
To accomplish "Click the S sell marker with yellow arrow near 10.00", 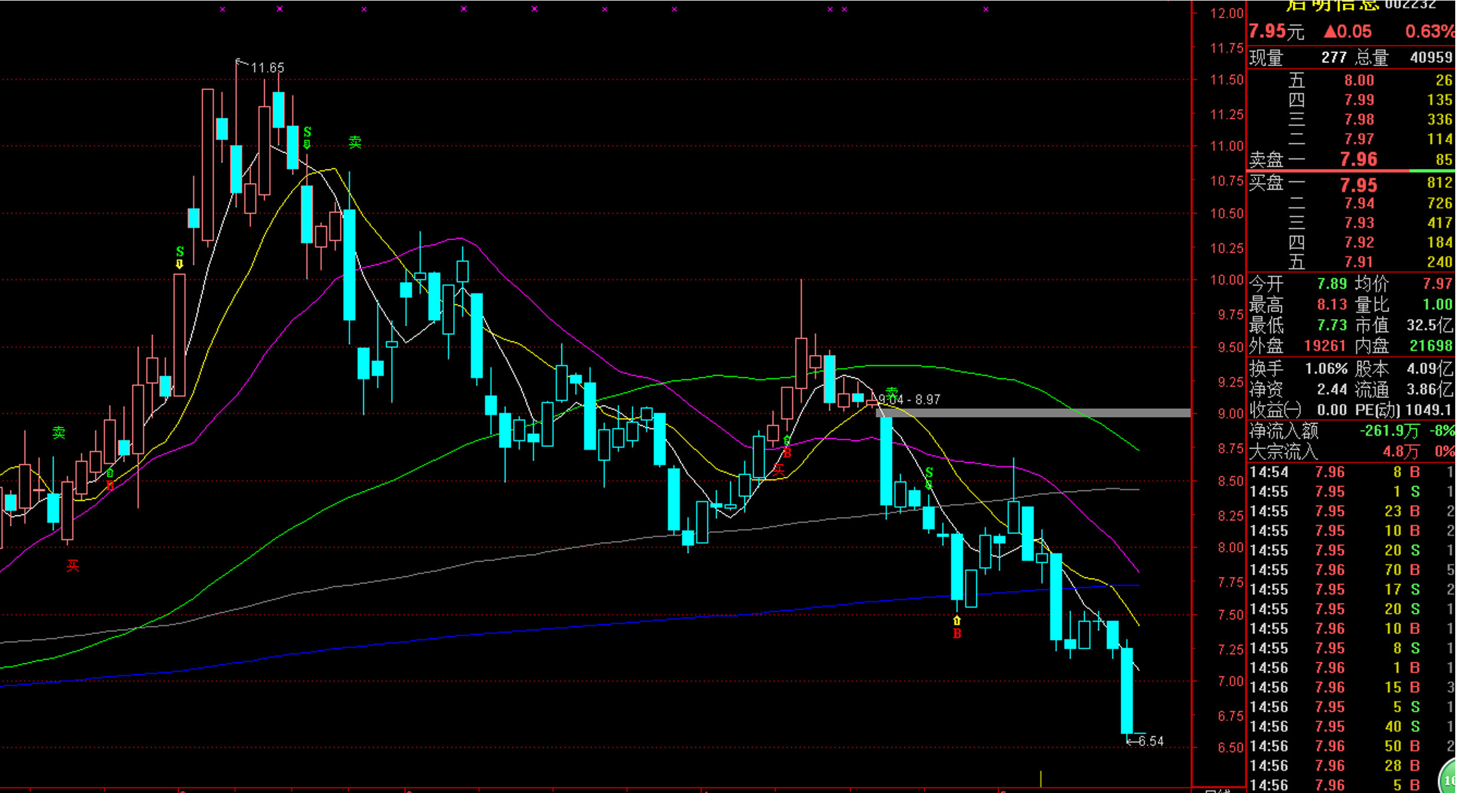I will [x=180, y=257].
